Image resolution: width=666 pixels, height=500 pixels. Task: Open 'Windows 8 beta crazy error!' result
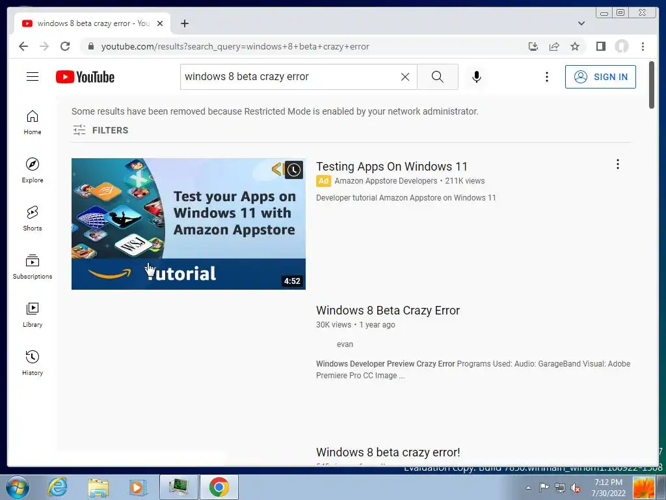point(388,452)
